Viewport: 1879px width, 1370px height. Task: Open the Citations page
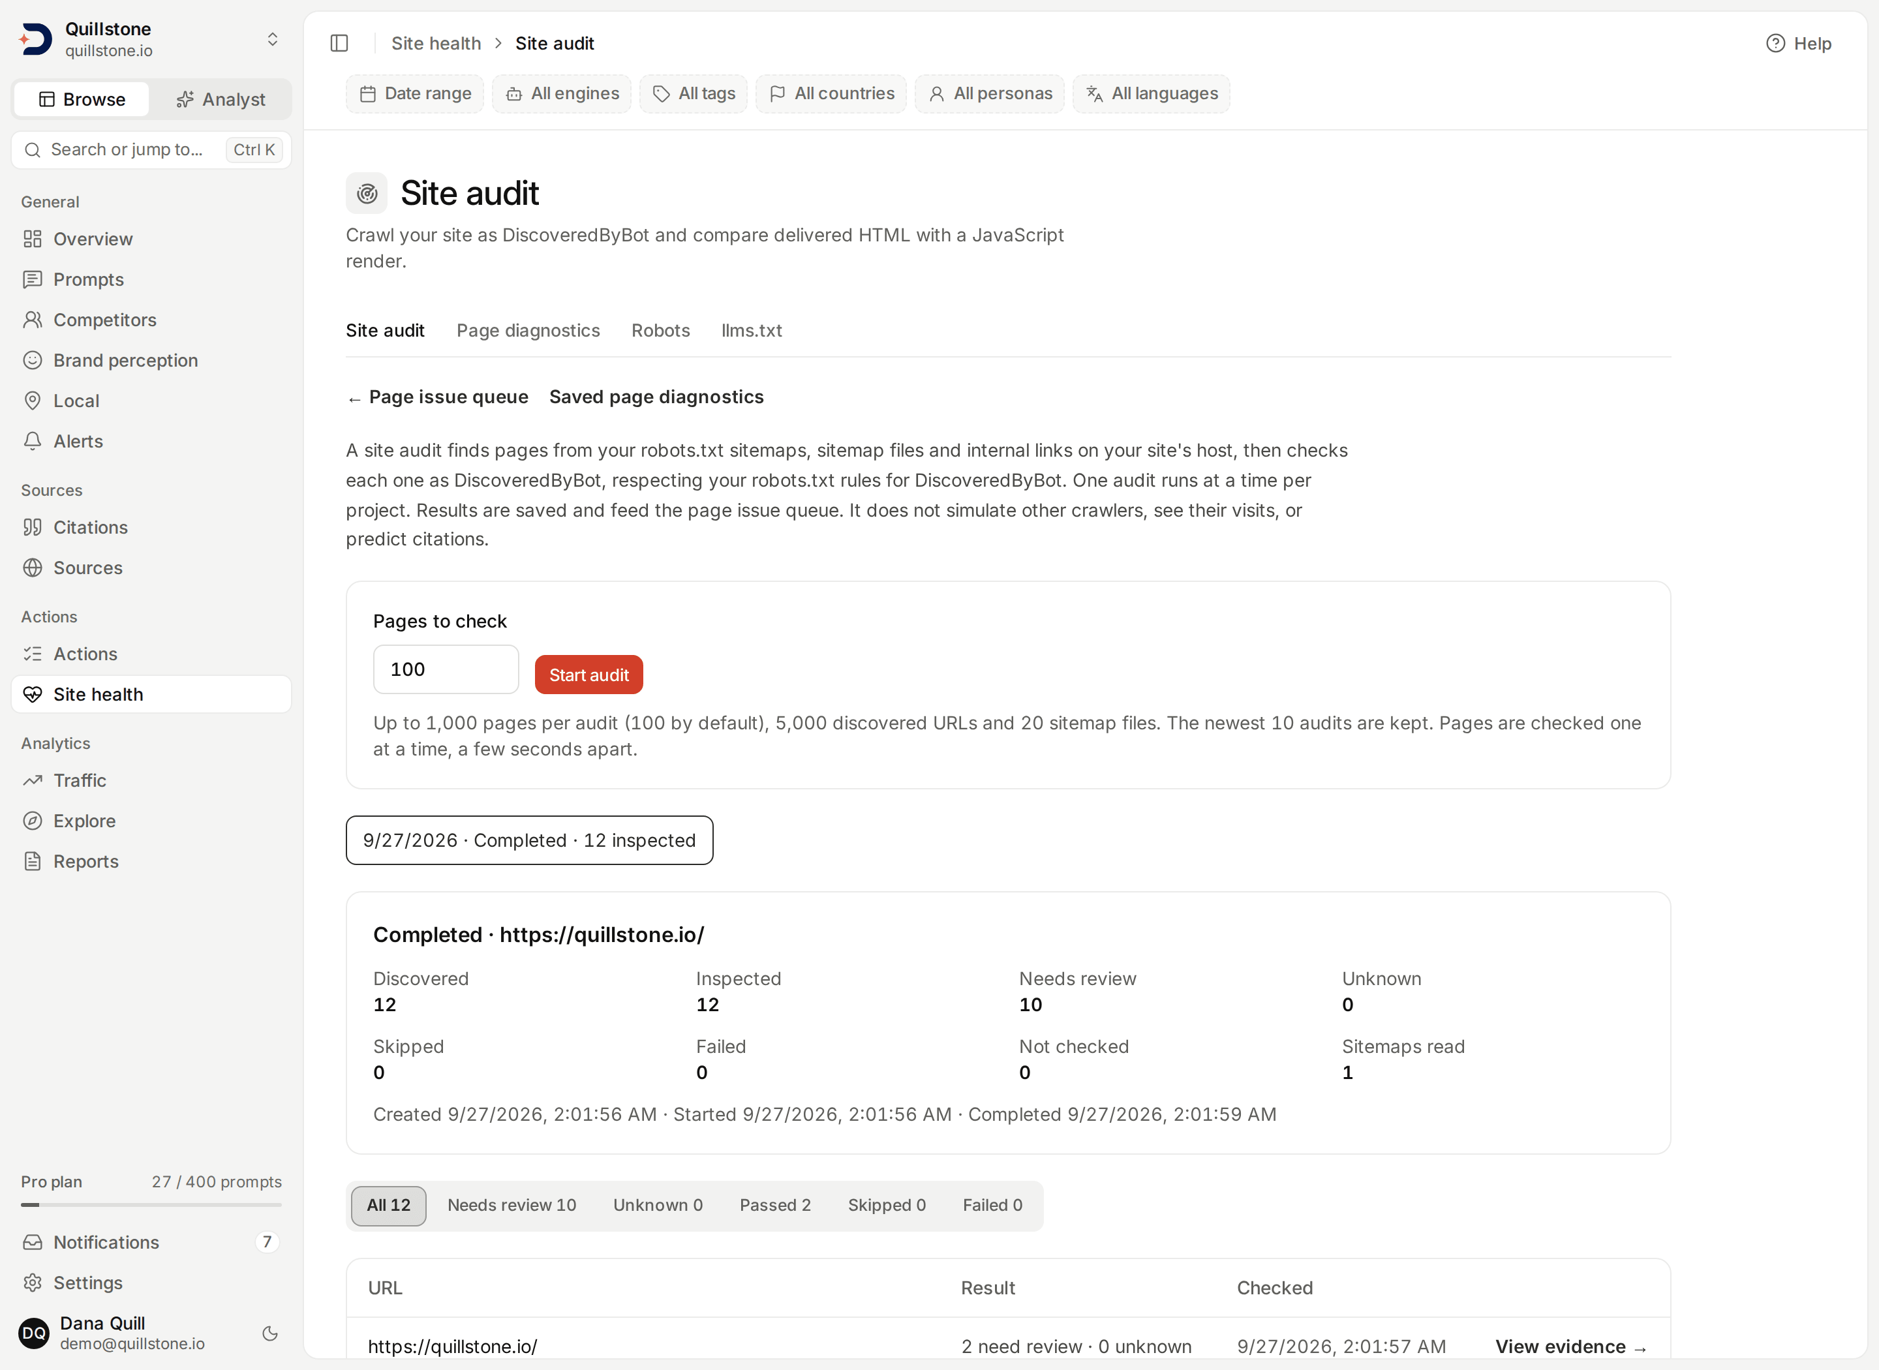(x=152, y=527)
